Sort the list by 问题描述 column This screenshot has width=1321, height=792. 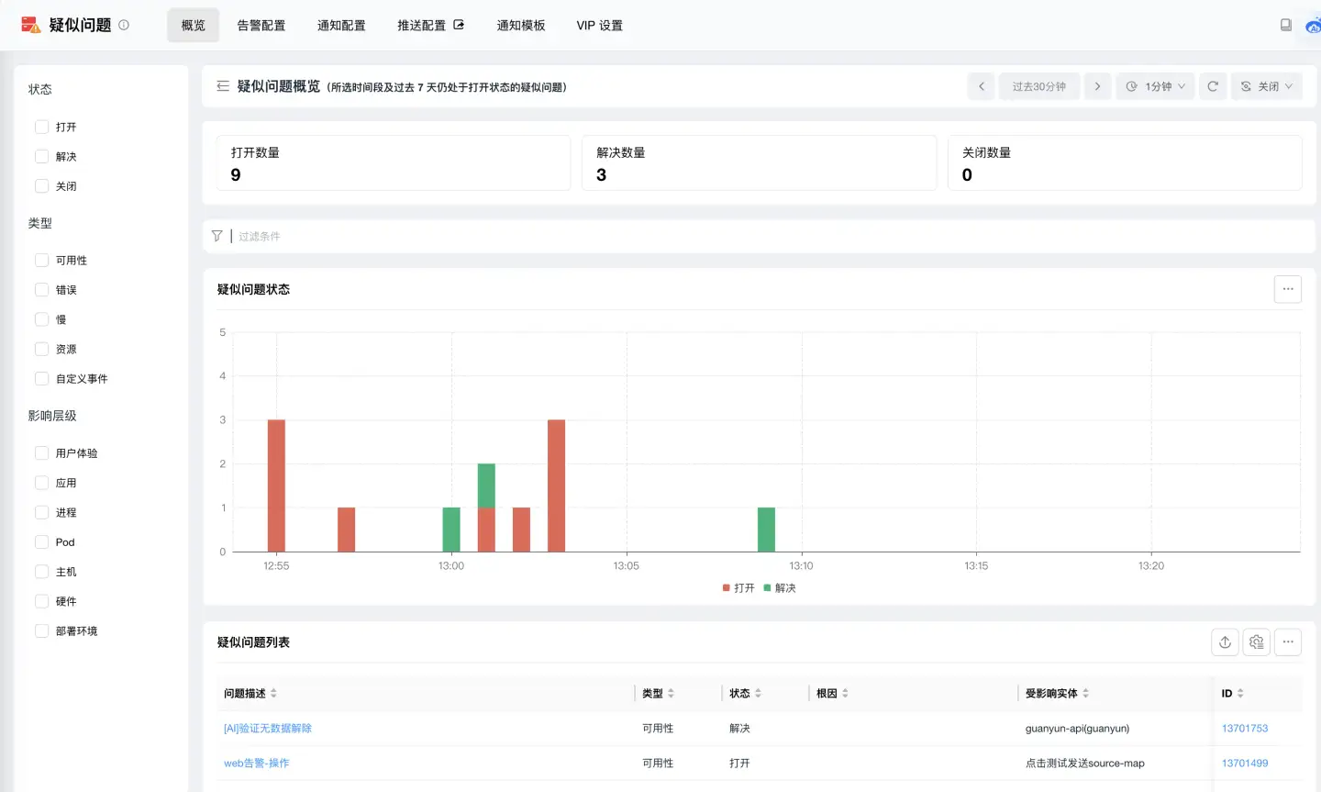tap(273, 694)
